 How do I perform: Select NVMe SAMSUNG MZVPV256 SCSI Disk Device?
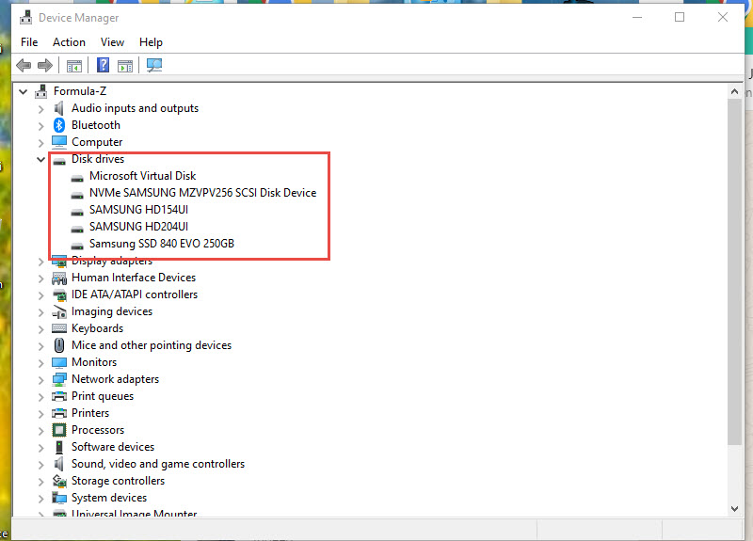tap(202, 193)
